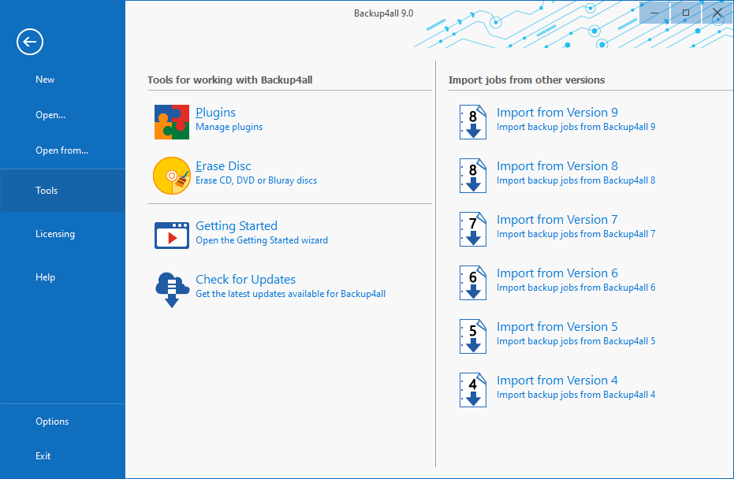The height and width of the screenshot is (479, 734).
Task: Click the Import from Version 9 link
Action: [x=557, y=113]
